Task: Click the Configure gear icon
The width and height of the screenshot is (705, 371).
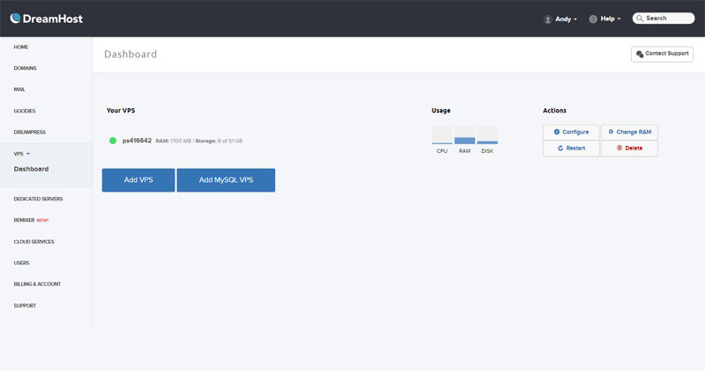Action: (557, 132)
